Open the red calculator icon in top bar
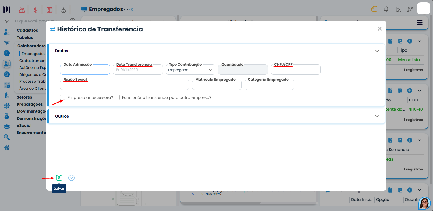The width and height of the screenshot is (433, 211). (50, 10)
